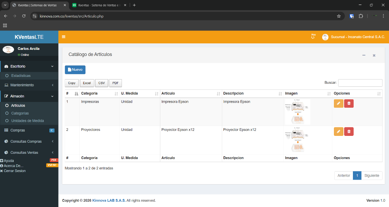
Task: Collapse the Escritorio sidebar menu
Action: click(x=29, y=66)
